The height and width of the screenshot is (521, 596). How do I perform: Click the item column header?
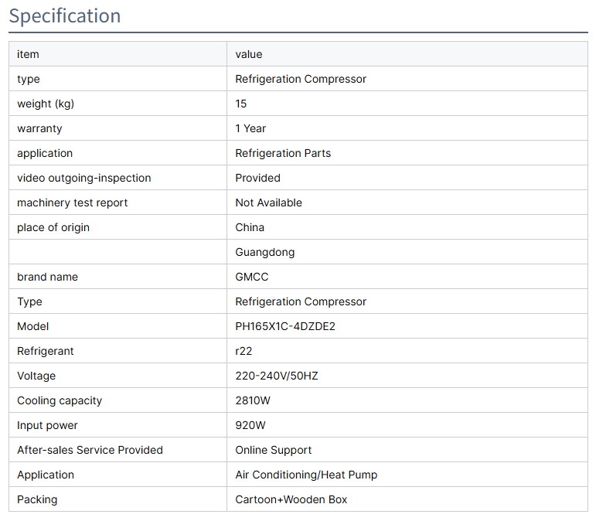[28, 54]
